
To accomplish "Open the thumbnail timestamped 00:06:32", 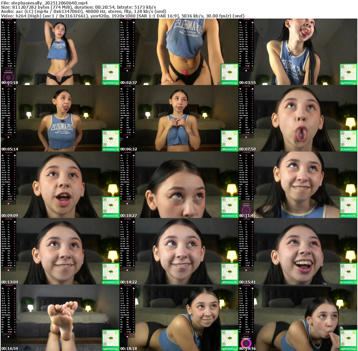I will (x=179, y=118).
